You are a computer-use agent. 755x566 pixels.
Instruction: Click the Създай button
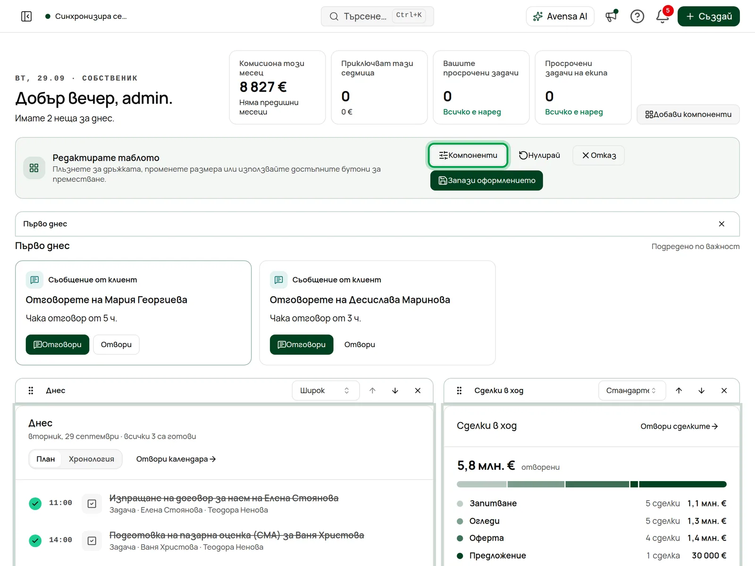tap(709, 17)
